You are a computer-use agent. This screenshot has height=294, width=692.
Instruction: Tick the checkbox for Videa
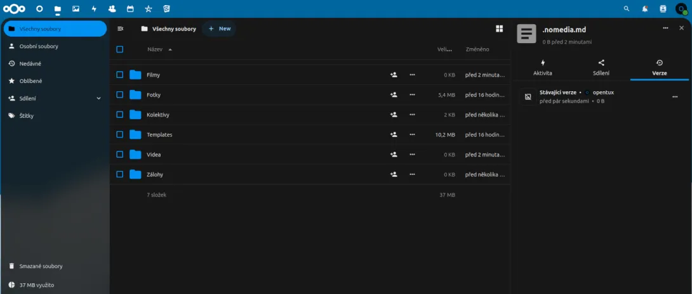pos(119,155)
